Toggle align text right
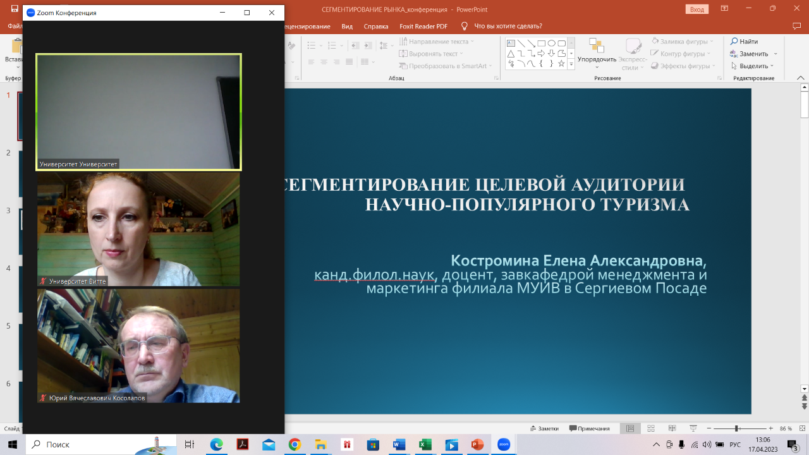Image resolution: width=809 pixels, height=455 pixels. (336, 62)
